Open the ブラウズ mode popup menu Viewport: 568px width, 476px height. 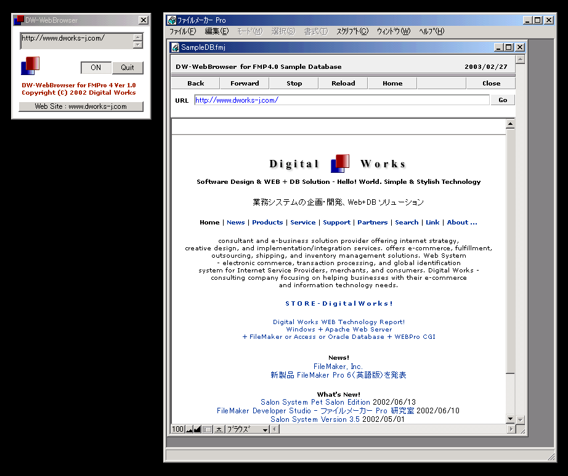click(x=245, y=429)
